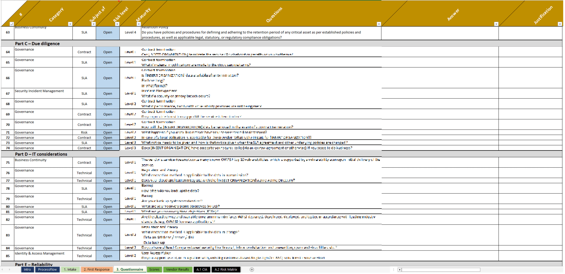Open the Category column filter icon

tap(70, 24)
